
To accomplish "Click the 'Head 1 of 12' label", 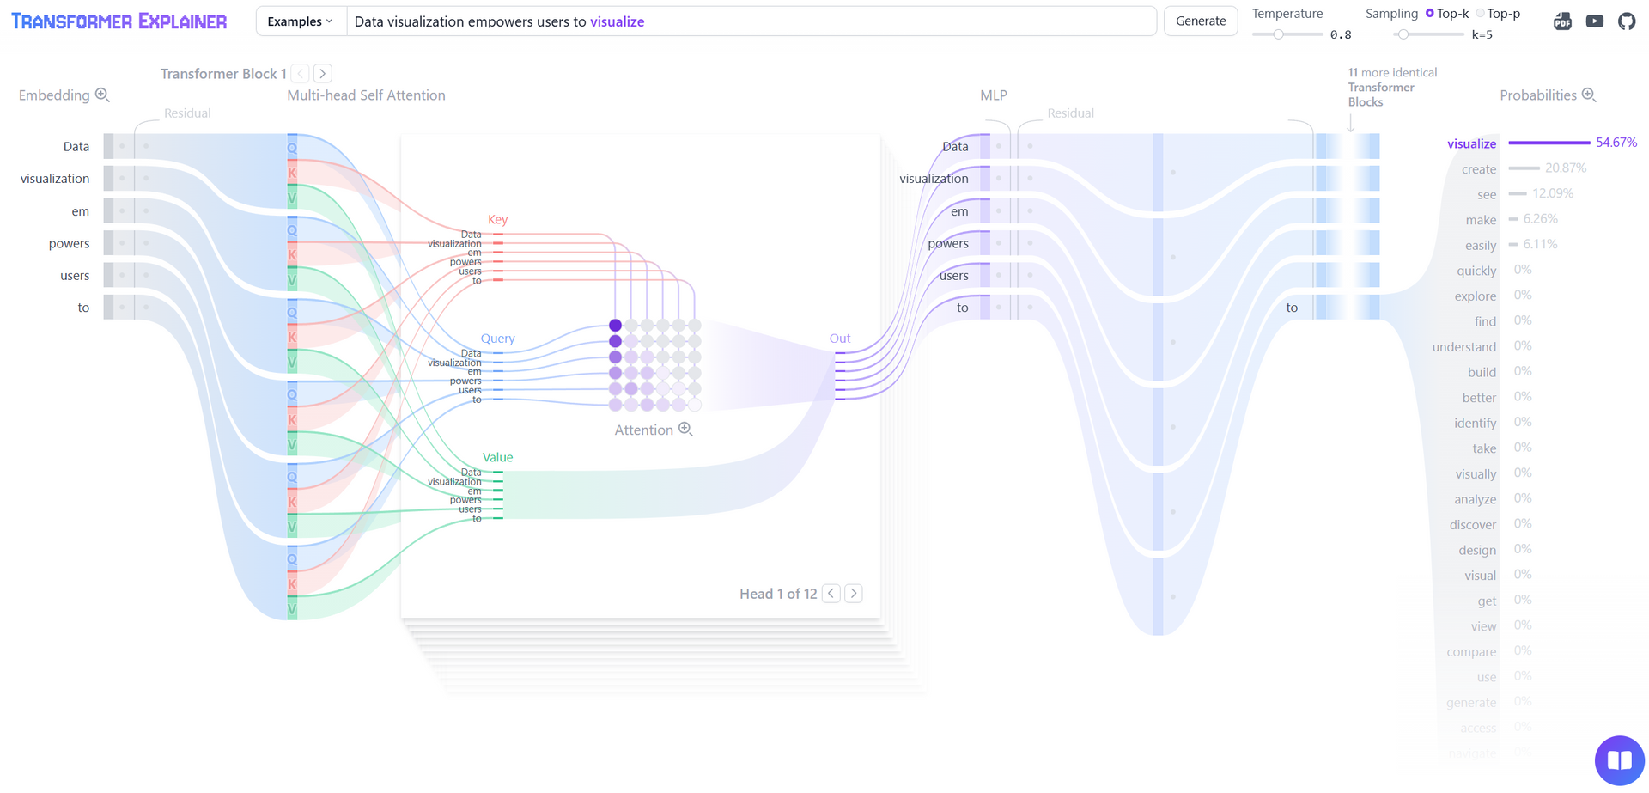I will click(x=778, y=593).
